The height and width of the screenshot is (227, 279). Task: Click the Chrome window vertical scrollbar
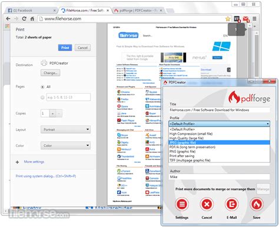pos(257,55)
